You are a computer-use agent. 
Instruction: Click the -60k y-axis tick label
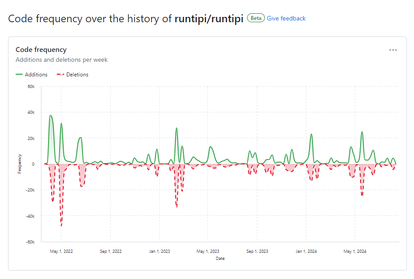click(30, 242)
